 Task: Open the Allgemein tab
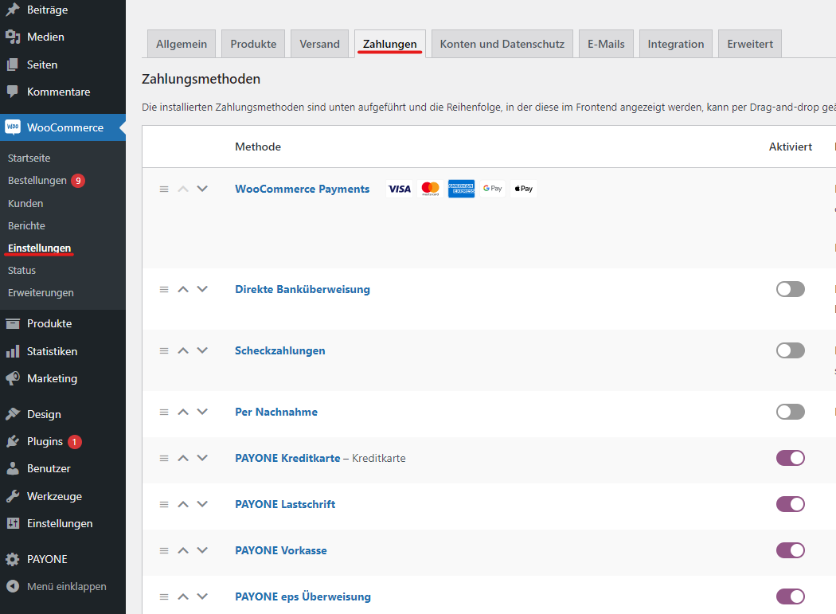182,44
